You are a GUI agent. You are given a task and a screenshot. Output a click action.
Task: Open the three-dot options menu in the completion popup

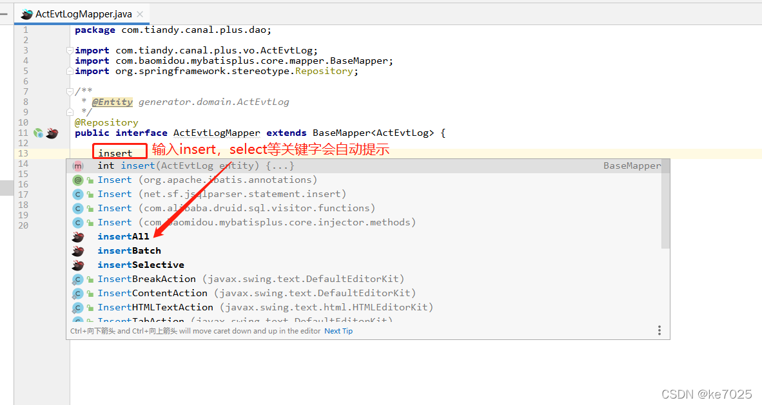tap(659, 331)
